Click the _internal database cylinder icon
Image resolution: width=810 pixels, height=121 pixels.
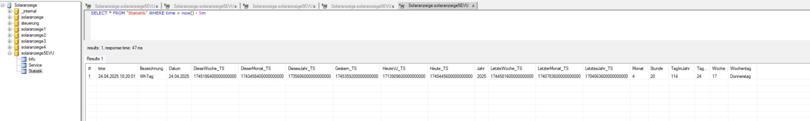[17, 11]
